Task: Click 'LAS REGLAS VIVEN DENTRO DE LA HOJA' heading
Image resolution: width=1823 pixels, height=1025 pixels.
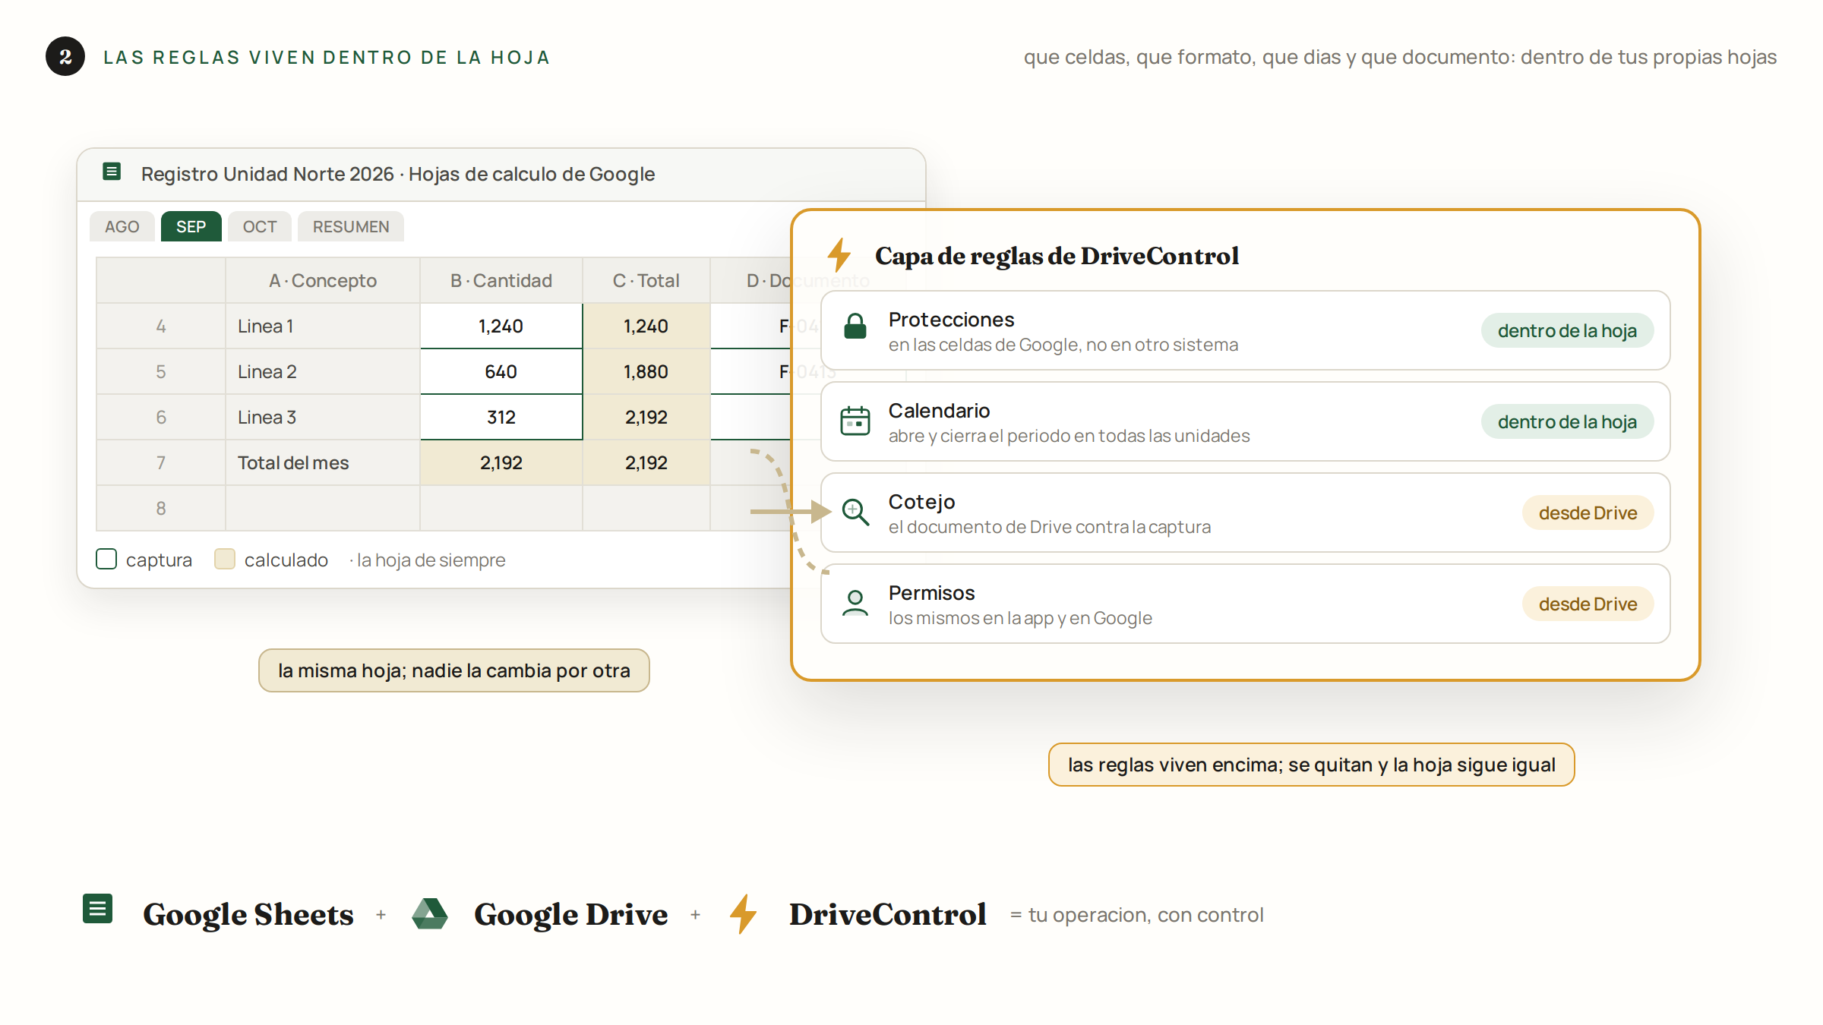Action: [327, 57]
